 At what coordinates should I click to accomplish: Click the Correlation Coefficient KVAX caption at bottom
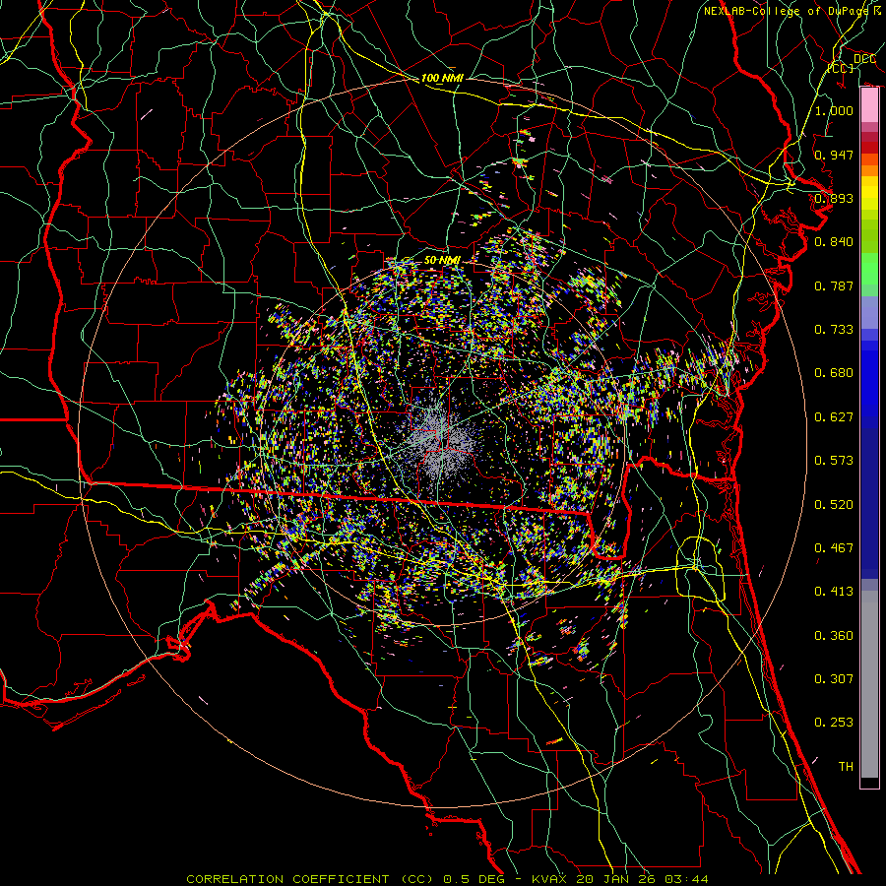[447, 879]
